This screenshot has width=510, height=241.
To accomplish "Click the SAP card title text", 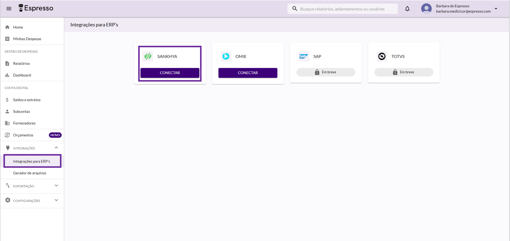I will [317, 56].
